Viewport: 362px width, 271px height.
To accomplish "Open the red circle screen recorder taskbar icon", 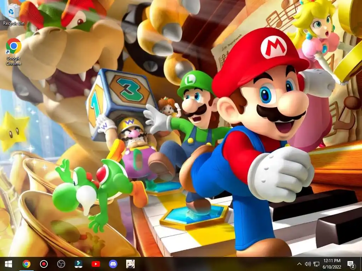I will tap(43, 264).
